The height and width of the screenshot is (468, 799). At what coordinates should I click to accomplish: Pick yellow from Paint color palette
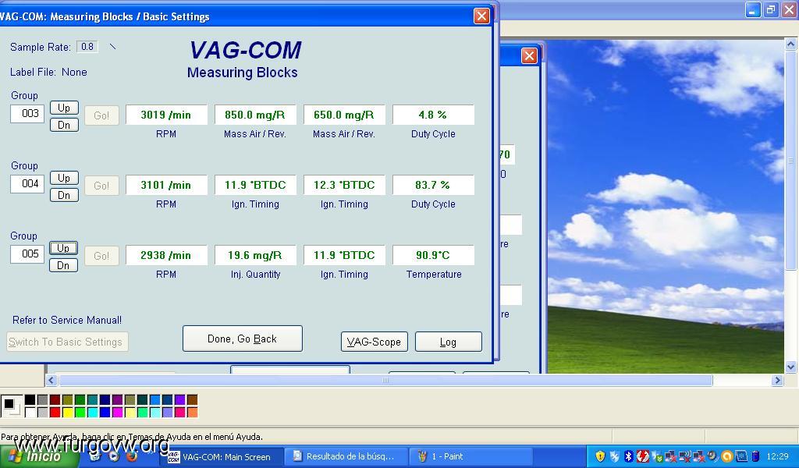[68, 412]
